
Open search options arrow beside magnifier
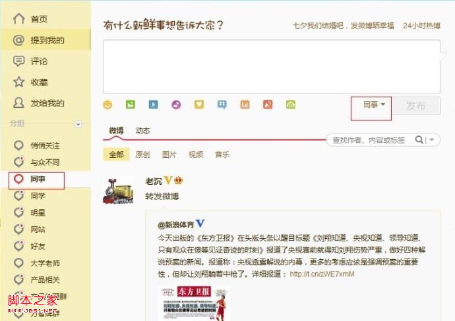[x=432, y=140]
